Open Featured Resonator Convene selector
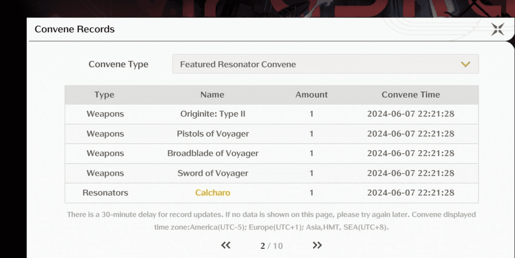Screen dimensions: 515x258 tap(326, 64)
